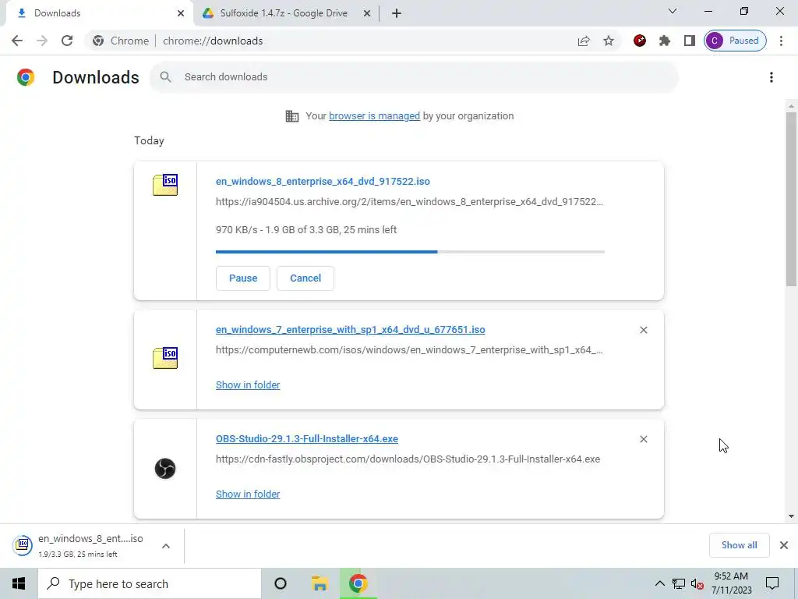Click the scrollbar down arrow
The image size is (798, 599).
[791, 516]
